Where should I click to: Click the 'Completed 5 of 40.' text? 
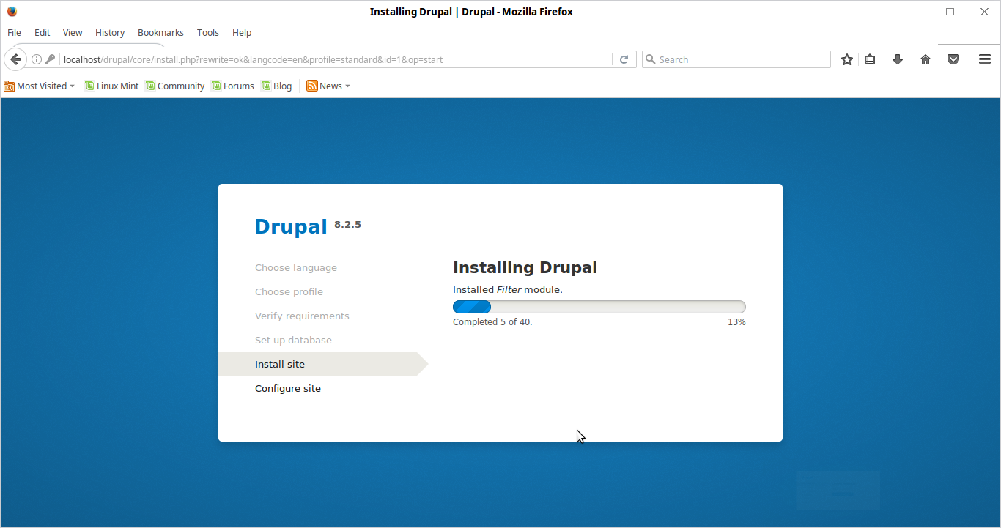click(492, 322)
